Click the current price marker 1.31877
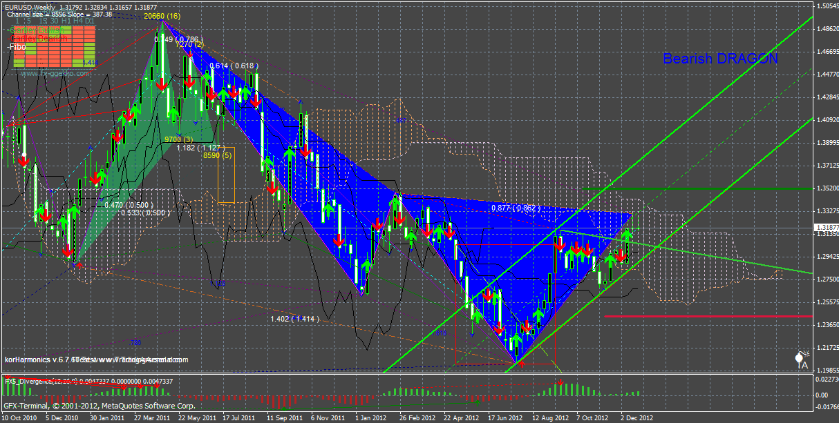Screen dimensions: 839x423 (827, 227)
